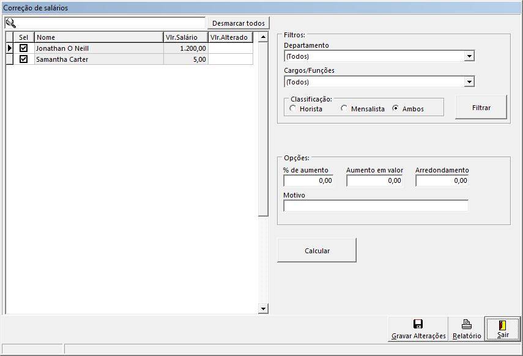
Task: Click the Vlr.Salário column header
Action: point(185,37)
